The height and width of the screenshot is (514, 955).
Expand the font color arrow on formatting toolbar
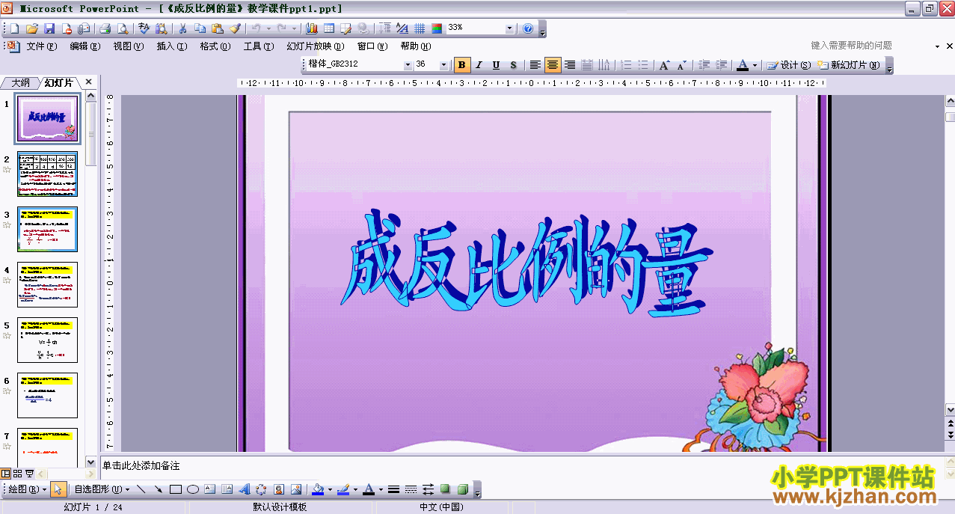[x=755, y=65]
